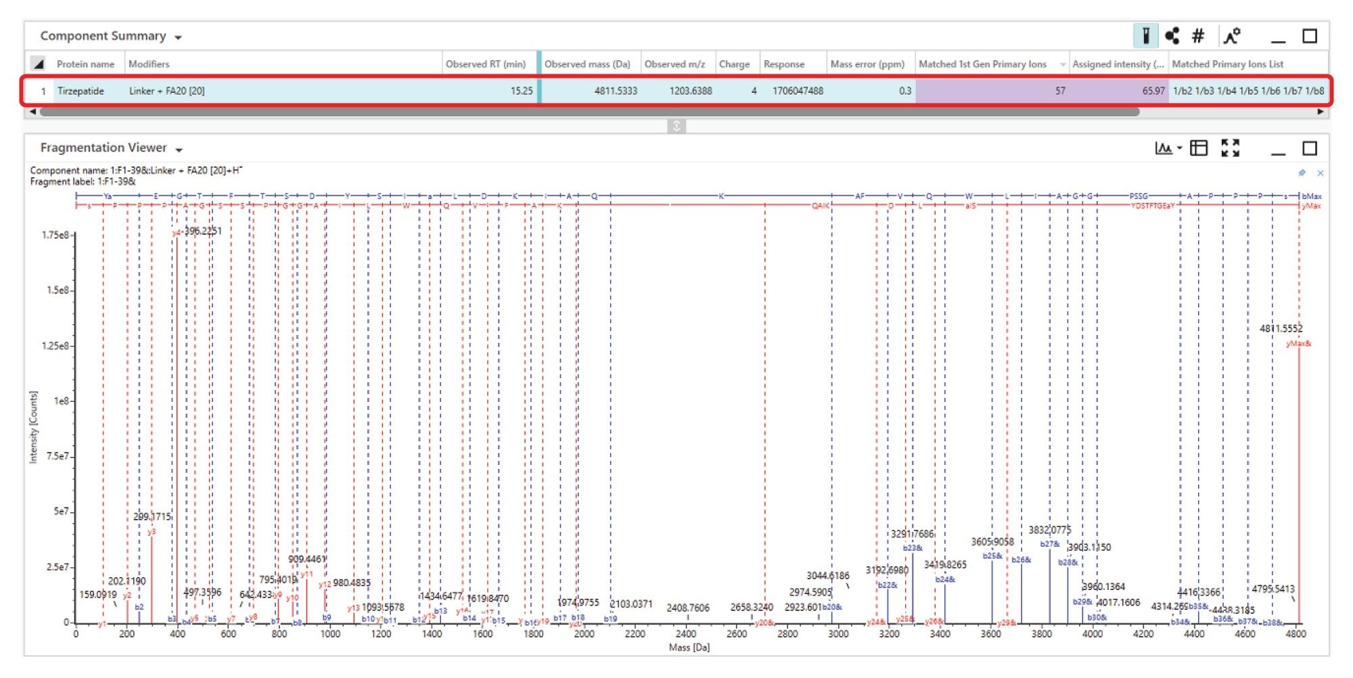Sort by Observed mass (Da) column

click(587, 64)
